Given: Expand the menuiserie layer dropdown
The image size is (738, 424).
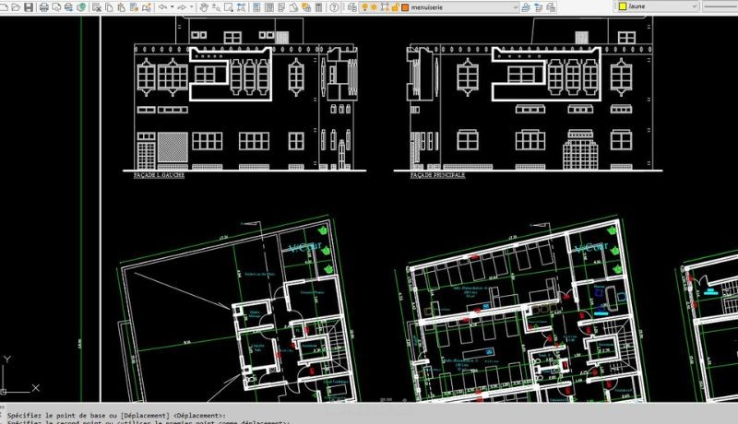Looking at the screenshot, I should (515, 7).
